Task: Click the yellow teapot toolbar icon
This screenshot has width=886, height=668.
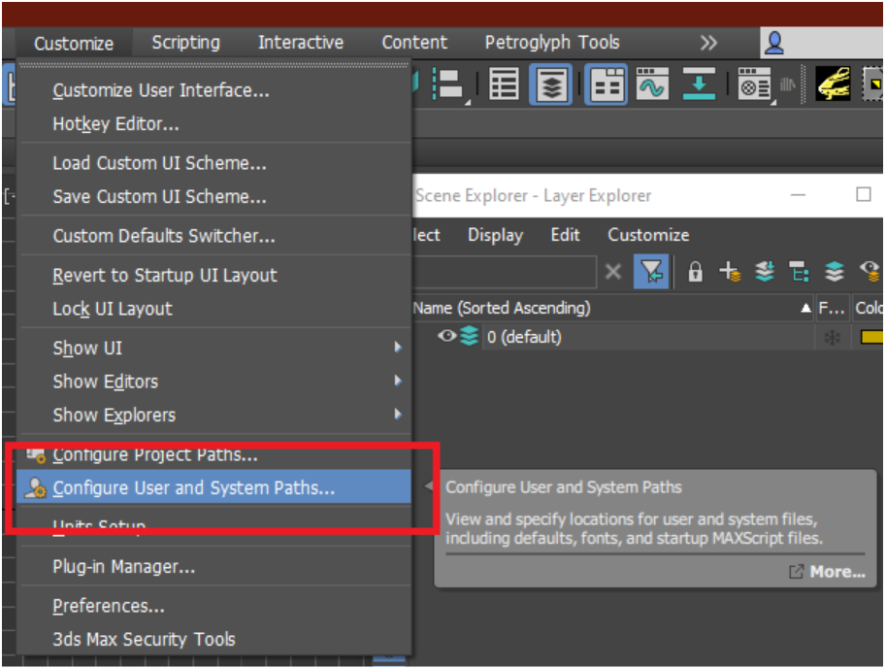Action: point(834,84)
